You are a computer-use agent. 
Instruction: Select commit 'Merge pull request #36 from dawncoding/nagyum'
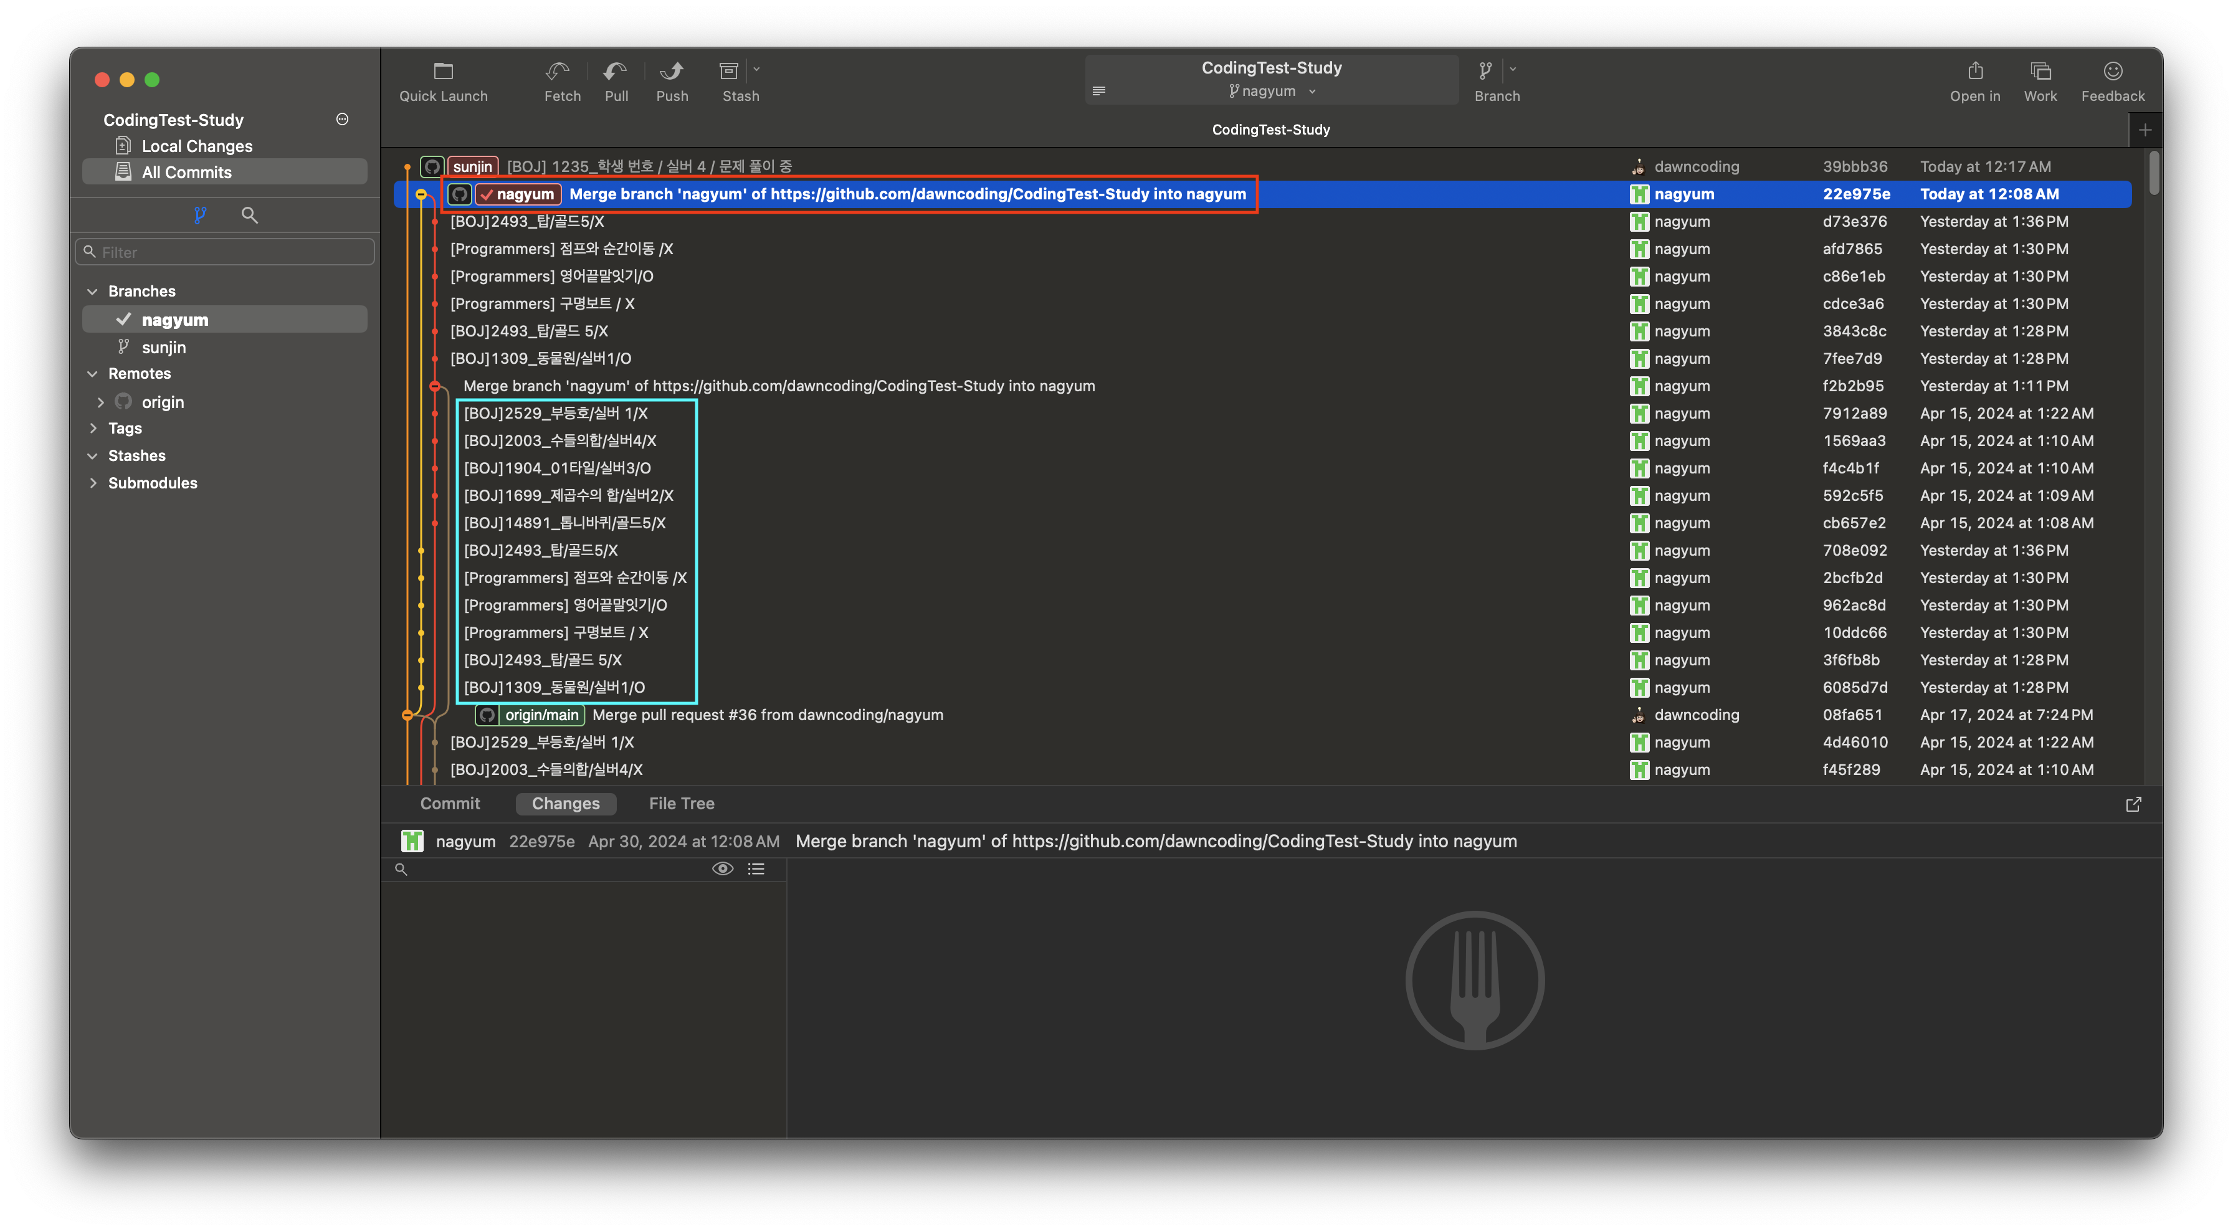click(1262, 715)
